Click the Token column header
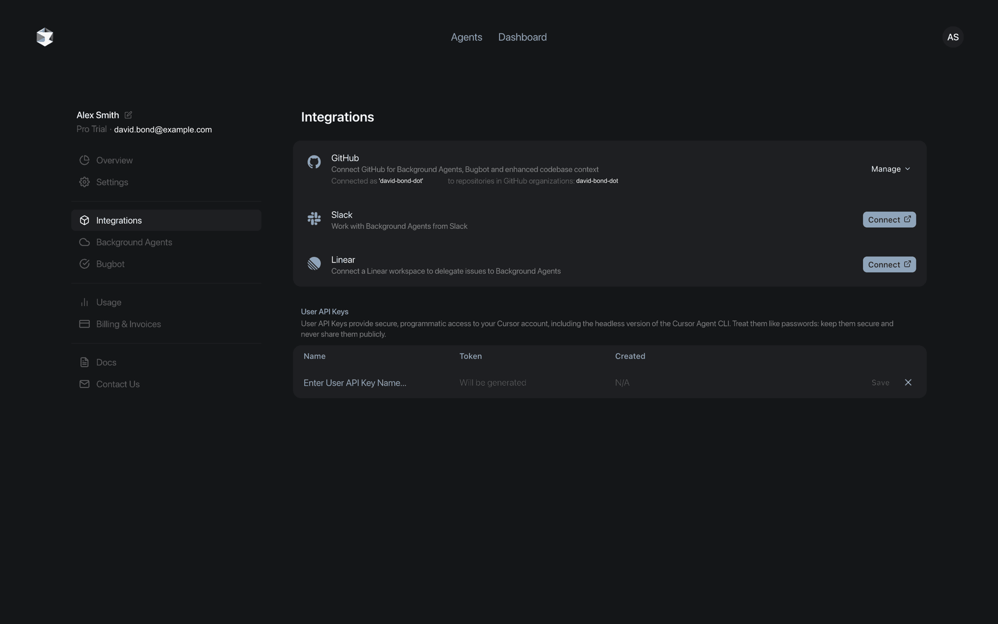 (470, 356)
